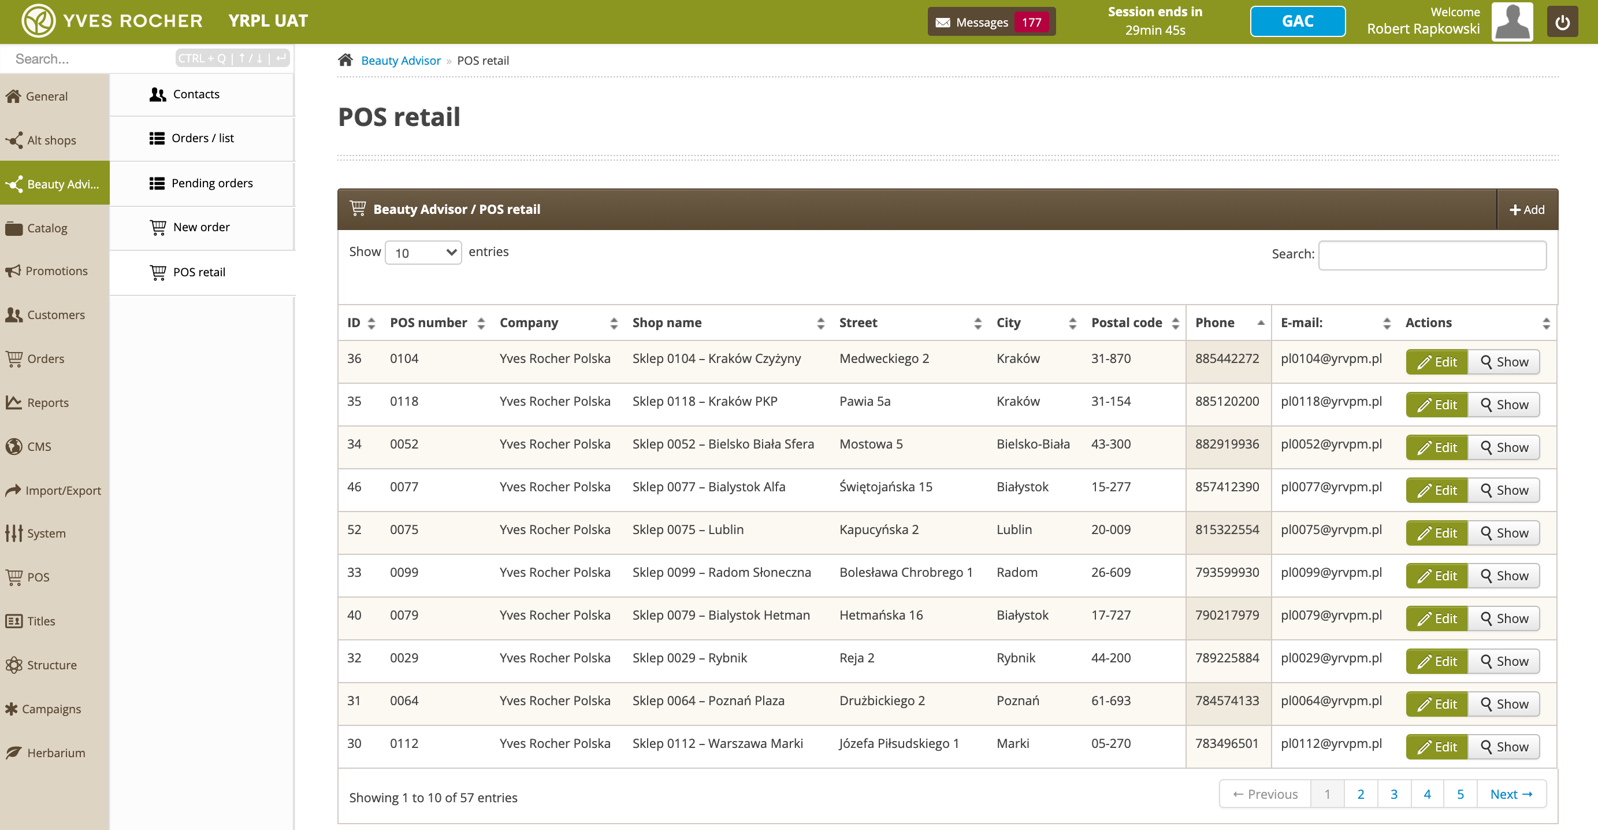Click the Reports chart icon
1598x830 pixels.
click(14, 402)
